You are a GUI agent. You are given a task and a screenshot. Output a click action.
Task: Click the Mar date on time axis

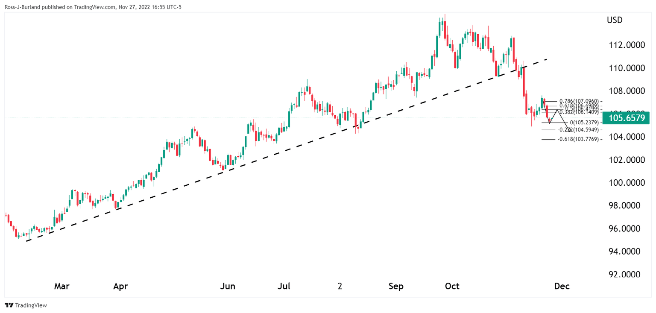[x=61, y=286]
